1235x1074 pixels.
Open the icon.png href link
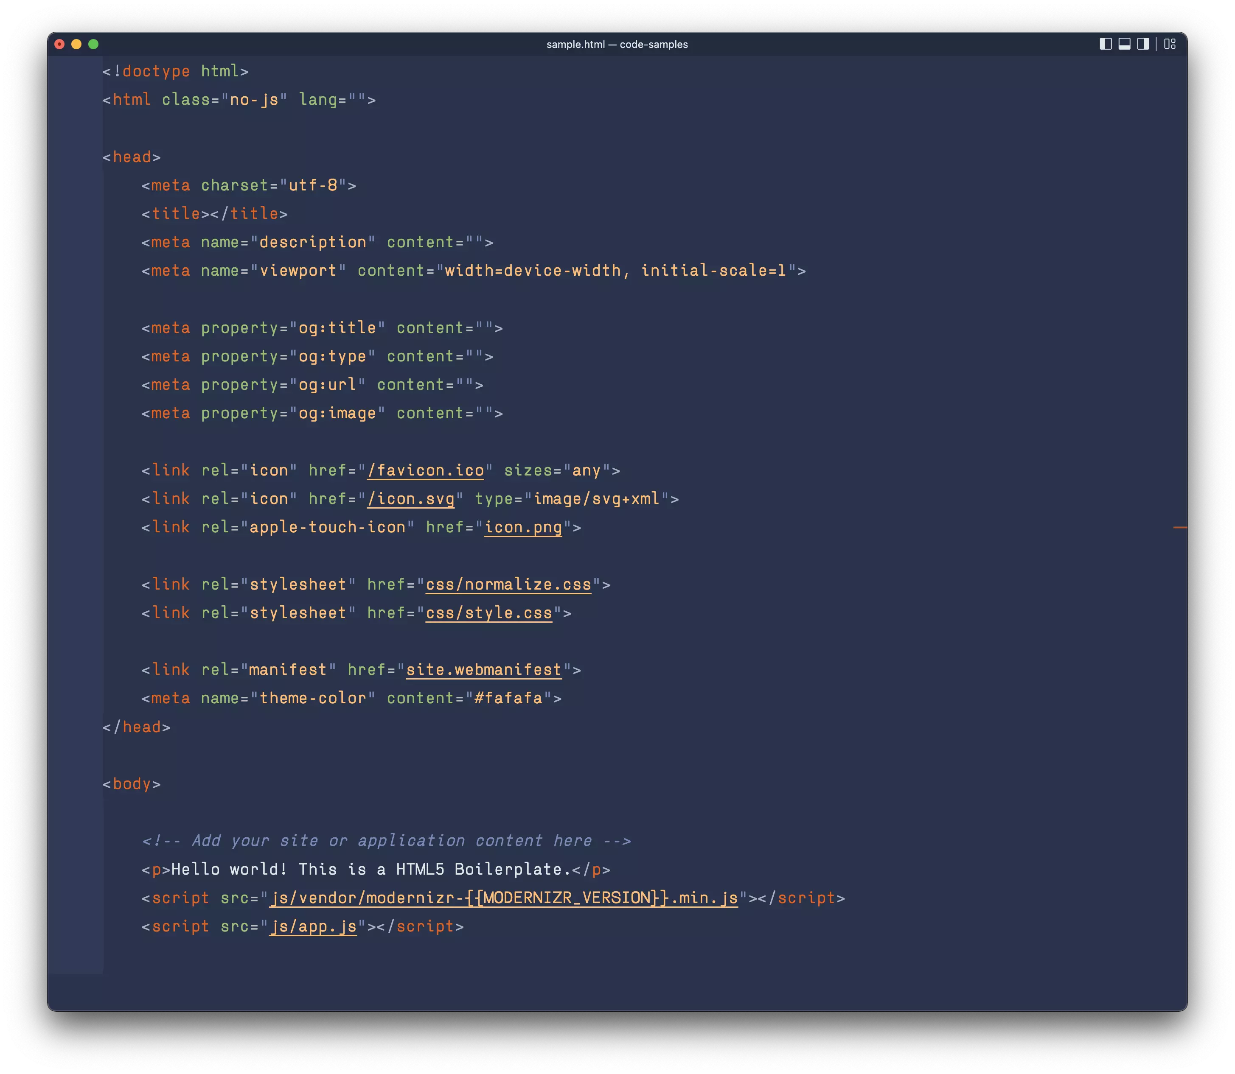(x=523, y=527)
